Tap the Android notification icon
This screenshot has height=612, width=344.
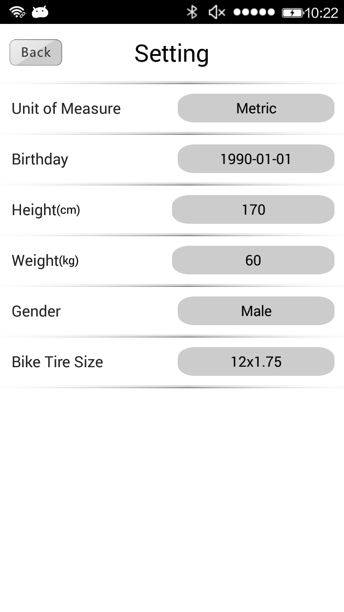40,12
